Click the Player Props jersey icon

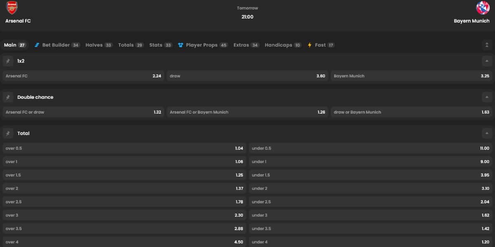[x=181, y=45]
